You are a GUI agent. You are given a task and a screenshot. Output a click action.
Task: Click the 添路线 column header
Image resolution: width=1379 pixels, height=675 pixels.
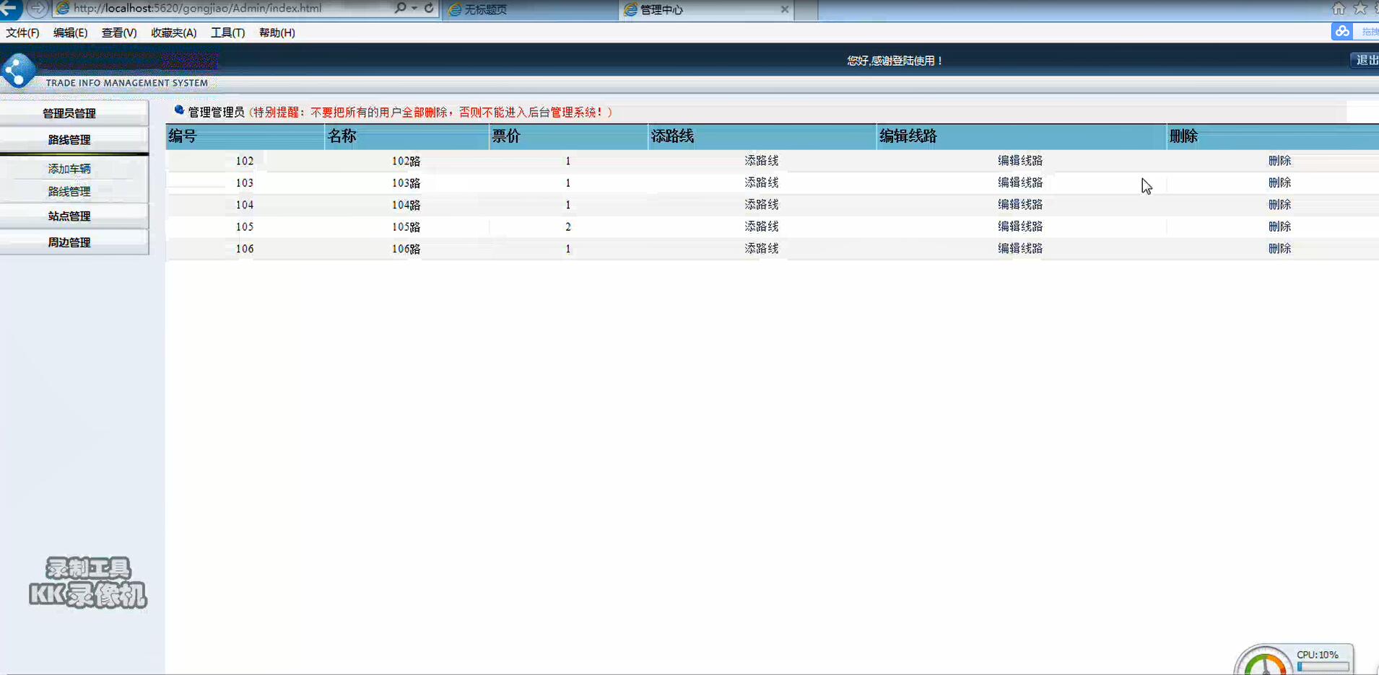[762, 136]
